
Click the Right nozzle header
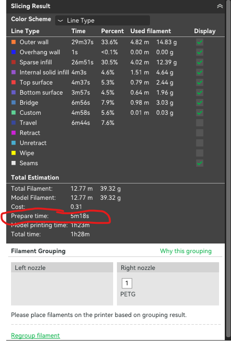point(168,268)
